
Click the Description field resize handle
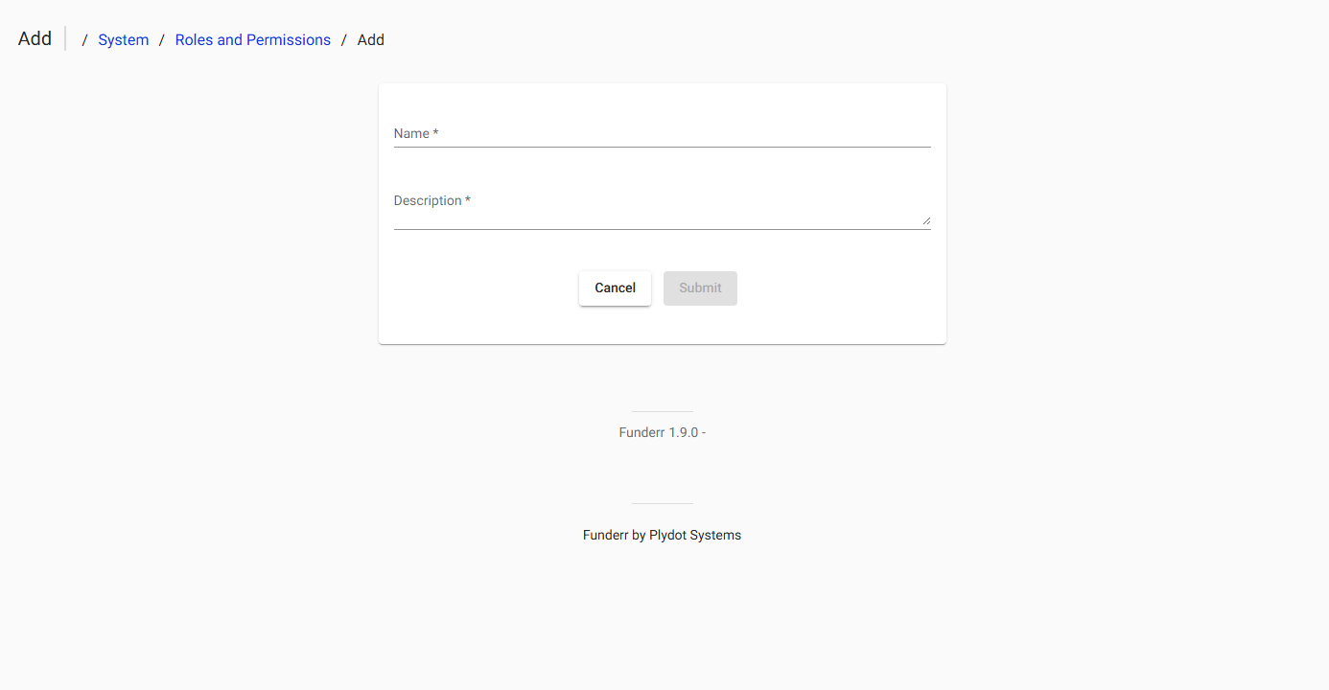tap(926, 220)
